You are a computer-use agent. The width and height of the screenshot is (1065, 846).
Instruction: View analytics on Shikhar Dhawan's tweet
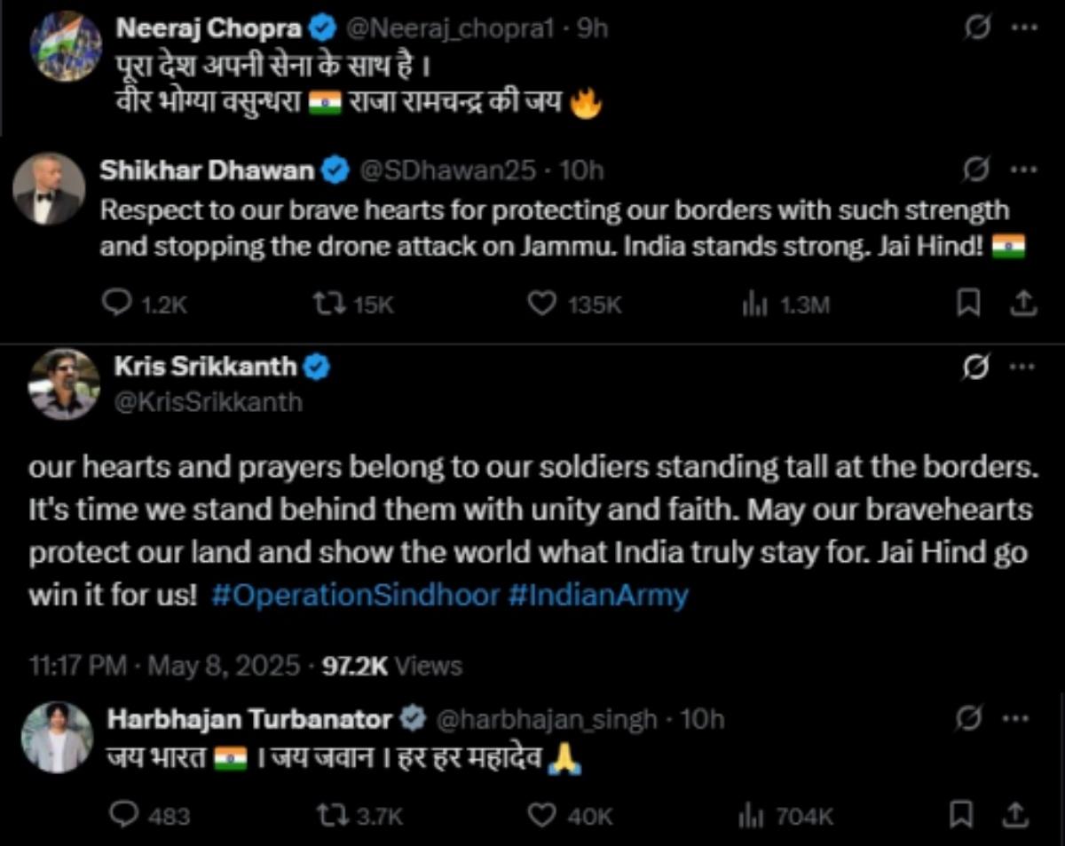(x=753, y=304)
